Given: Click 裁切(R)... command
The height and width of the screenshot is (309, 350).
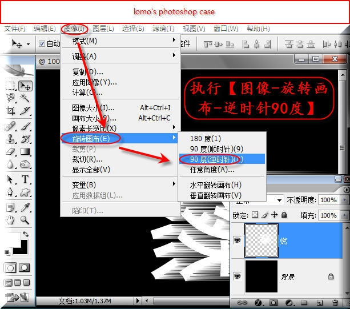Looking at the screenshot, I should [120, 159].
